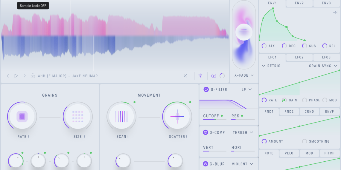Toggle the G-FILTER power button
Screen dimensions: 341x170
click(206, 89)
